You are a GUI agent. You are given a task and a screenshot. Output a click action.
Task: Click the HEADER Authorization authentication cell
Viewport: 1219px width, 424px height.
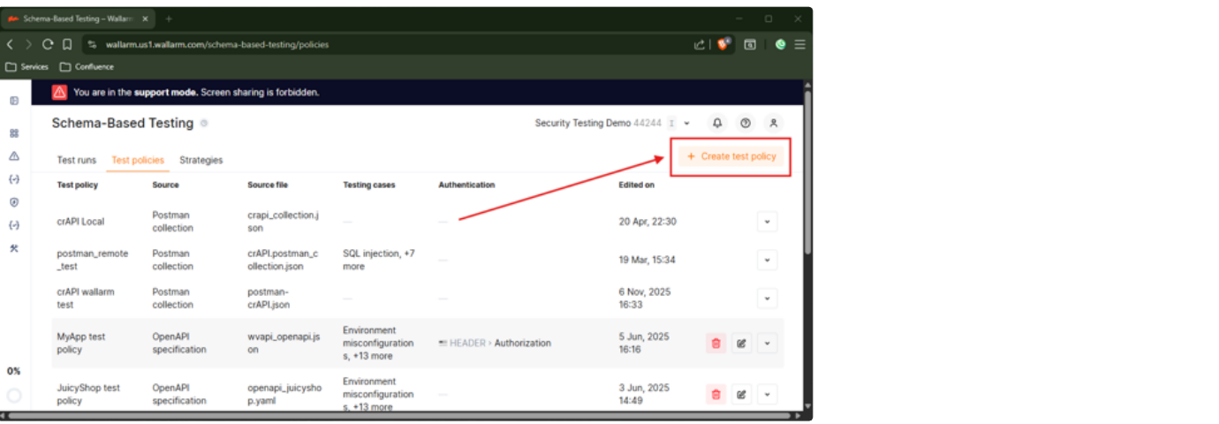click(495, 343)
